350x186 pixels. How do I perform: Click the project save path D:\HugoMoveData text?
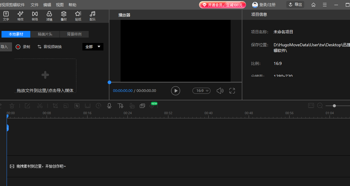coord(312,47)
